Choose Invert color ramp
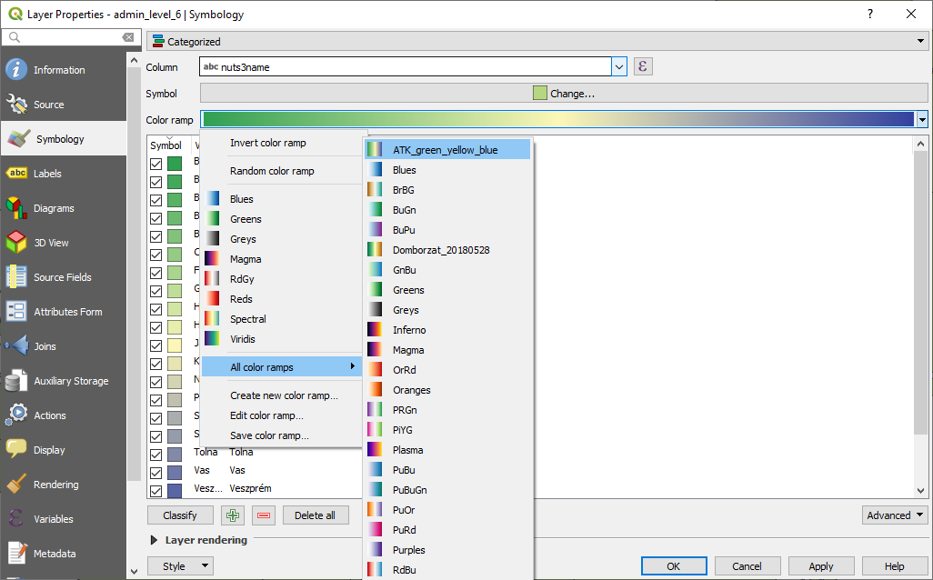 [267, 143]
